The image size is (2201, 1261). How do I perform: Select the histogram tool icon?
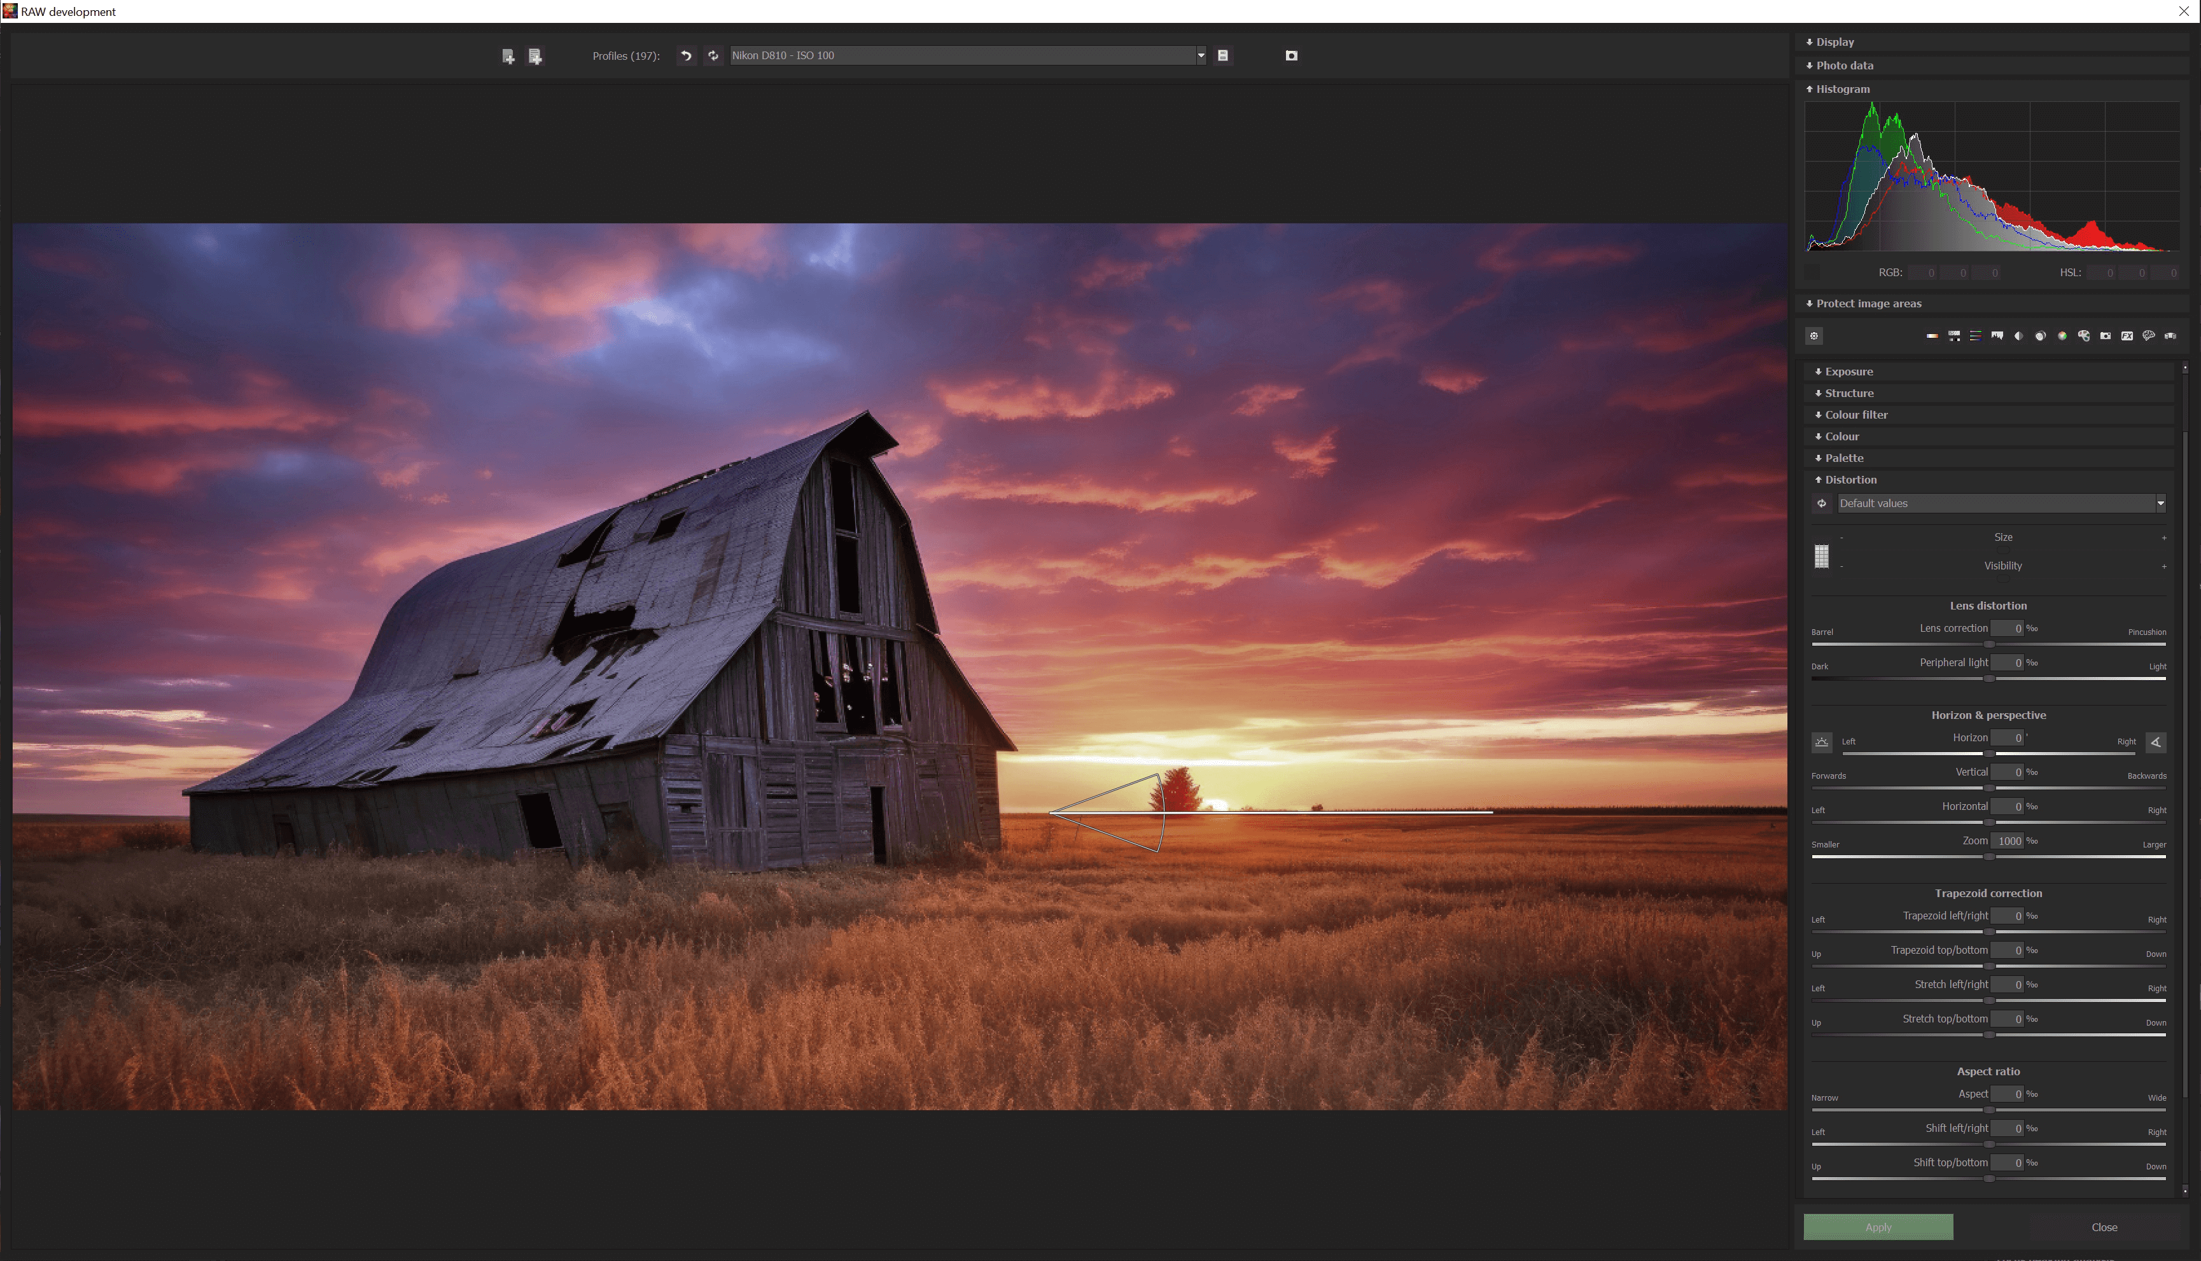coord(1997,336)
